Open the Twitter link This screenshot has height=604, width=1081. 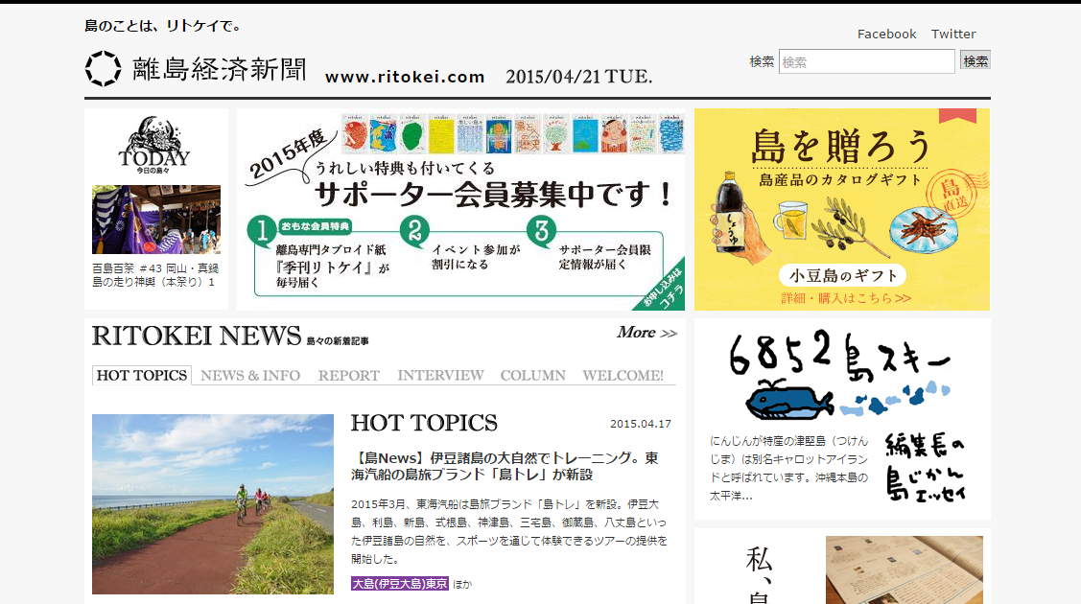click(x=953, y=34)
